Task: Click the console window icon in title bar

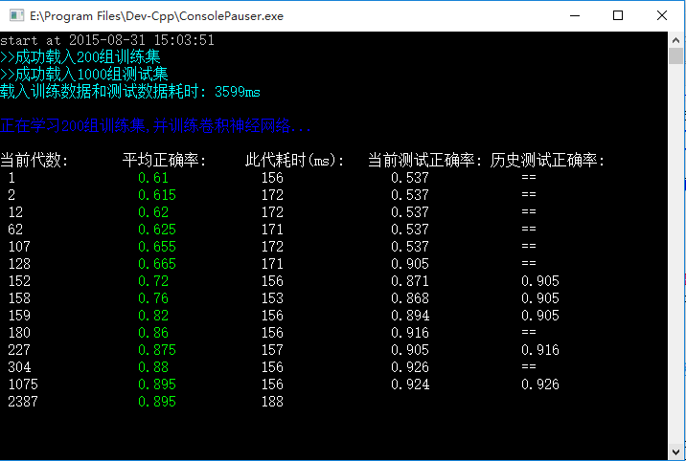Action: [16, 15]
